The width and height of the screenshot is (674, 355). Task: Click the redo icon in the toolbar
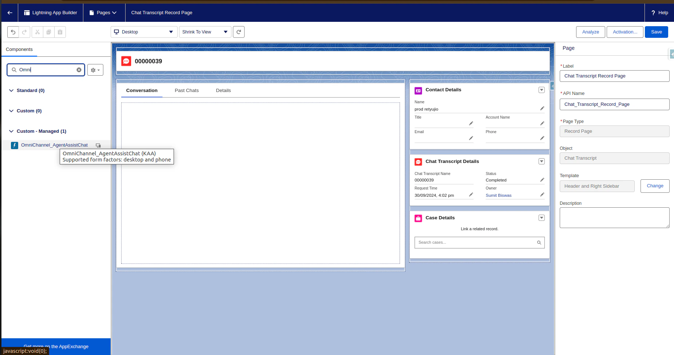pos(24,32)
